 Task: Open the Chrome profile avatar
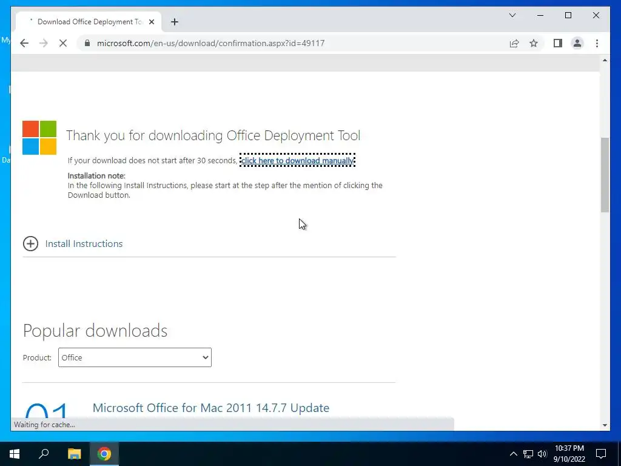pos(577,43)
